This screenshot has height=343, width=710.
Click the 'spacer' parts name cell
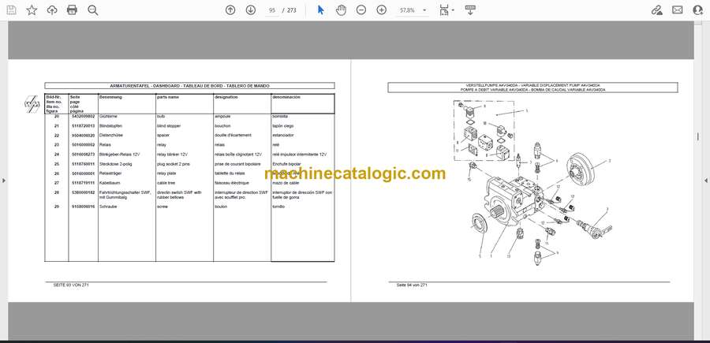(x=163, y=136)
